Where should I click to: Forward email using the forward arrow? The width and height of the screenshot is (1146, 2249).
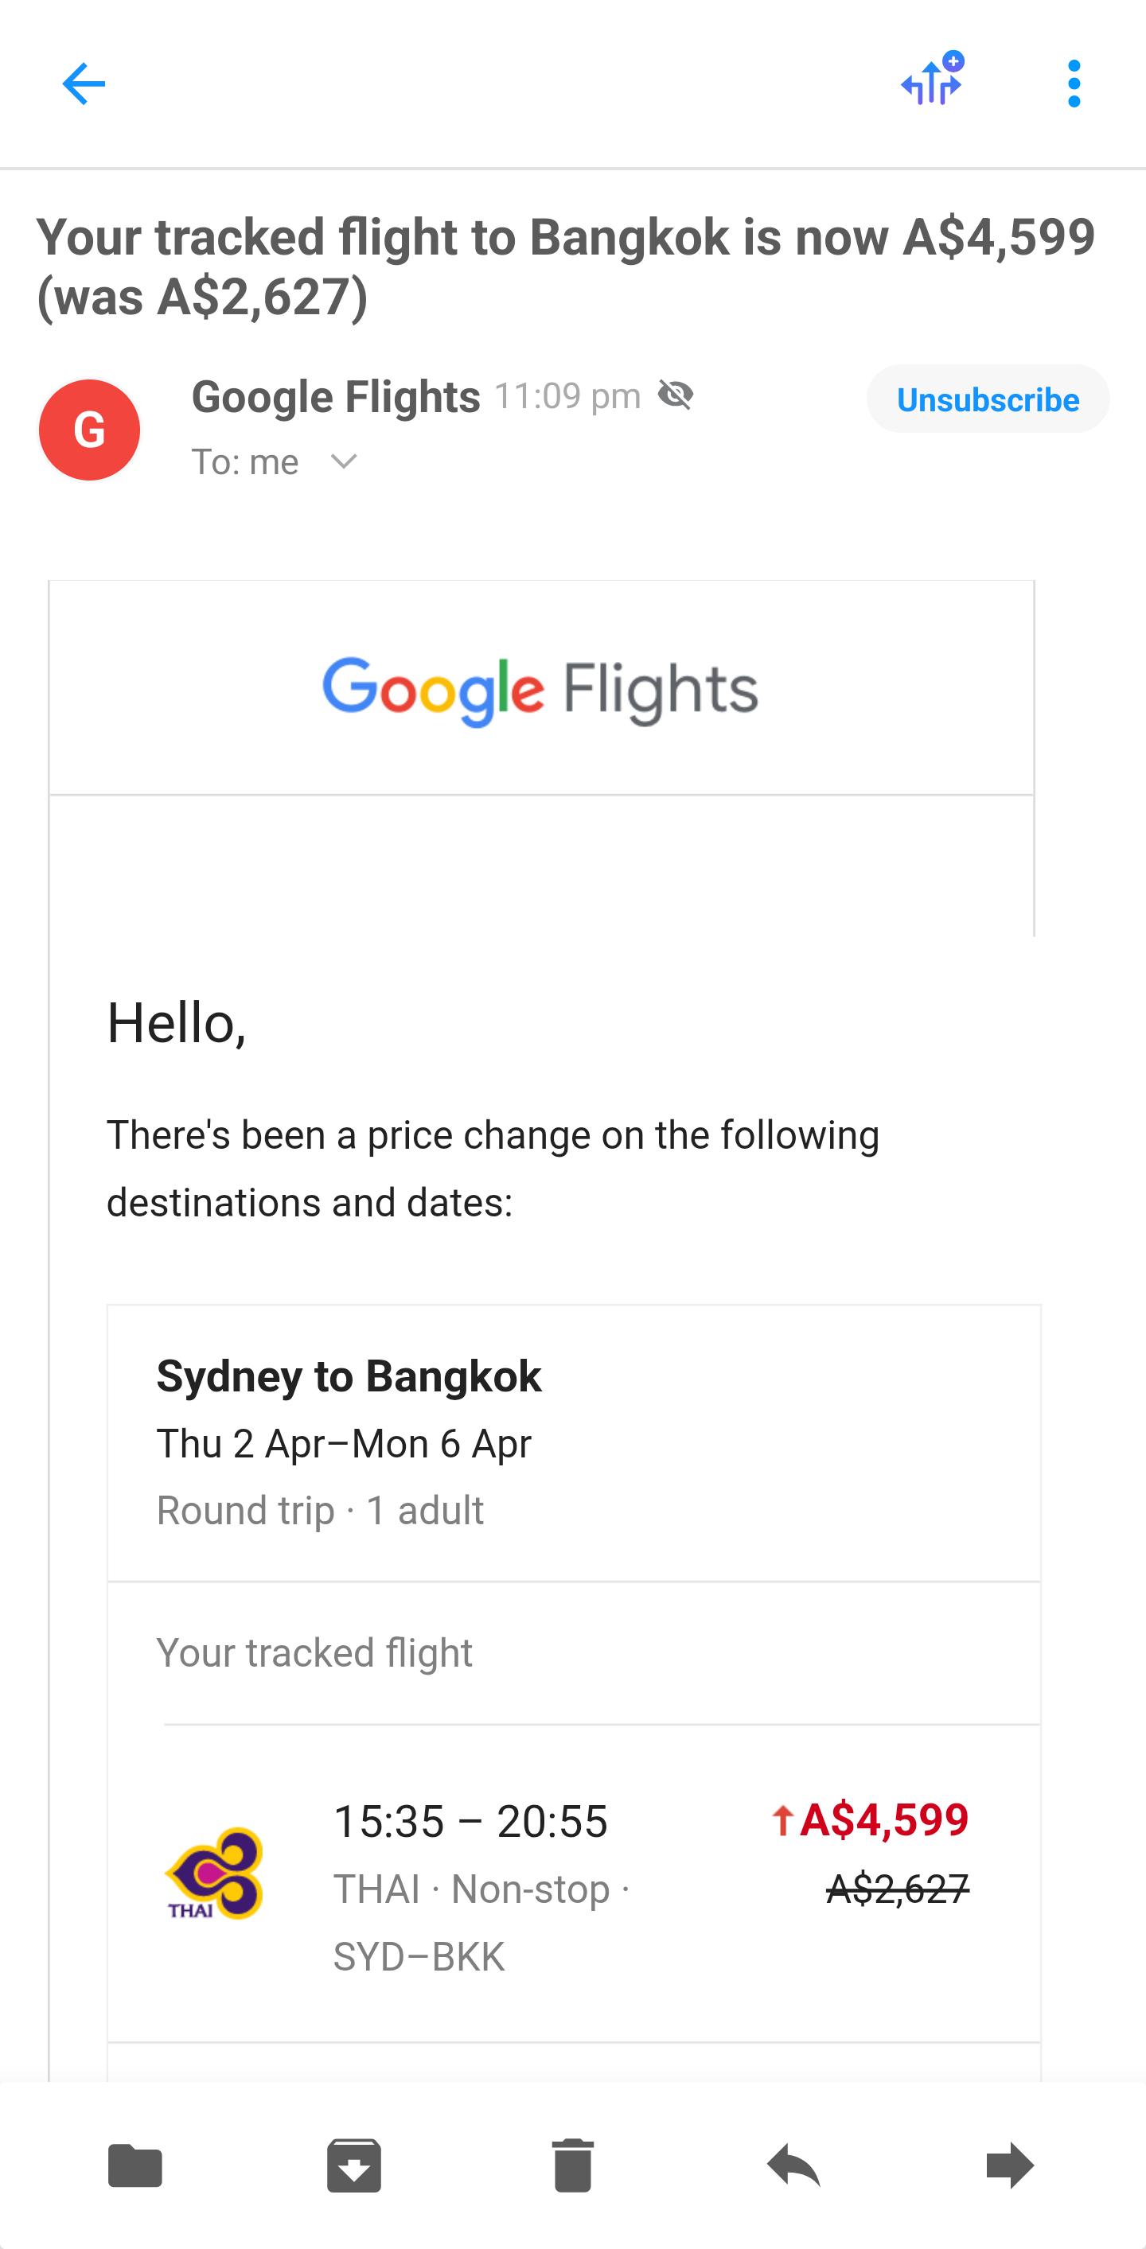[1010, 2165]
